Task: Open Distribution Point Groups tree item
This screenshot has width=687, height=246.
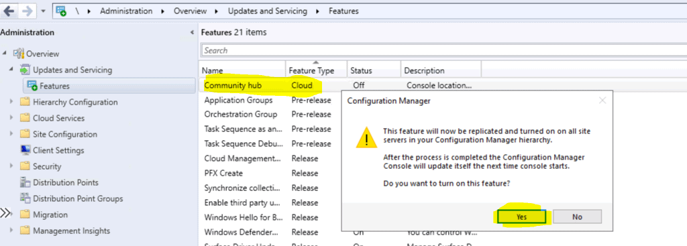Action: (78, 198)
